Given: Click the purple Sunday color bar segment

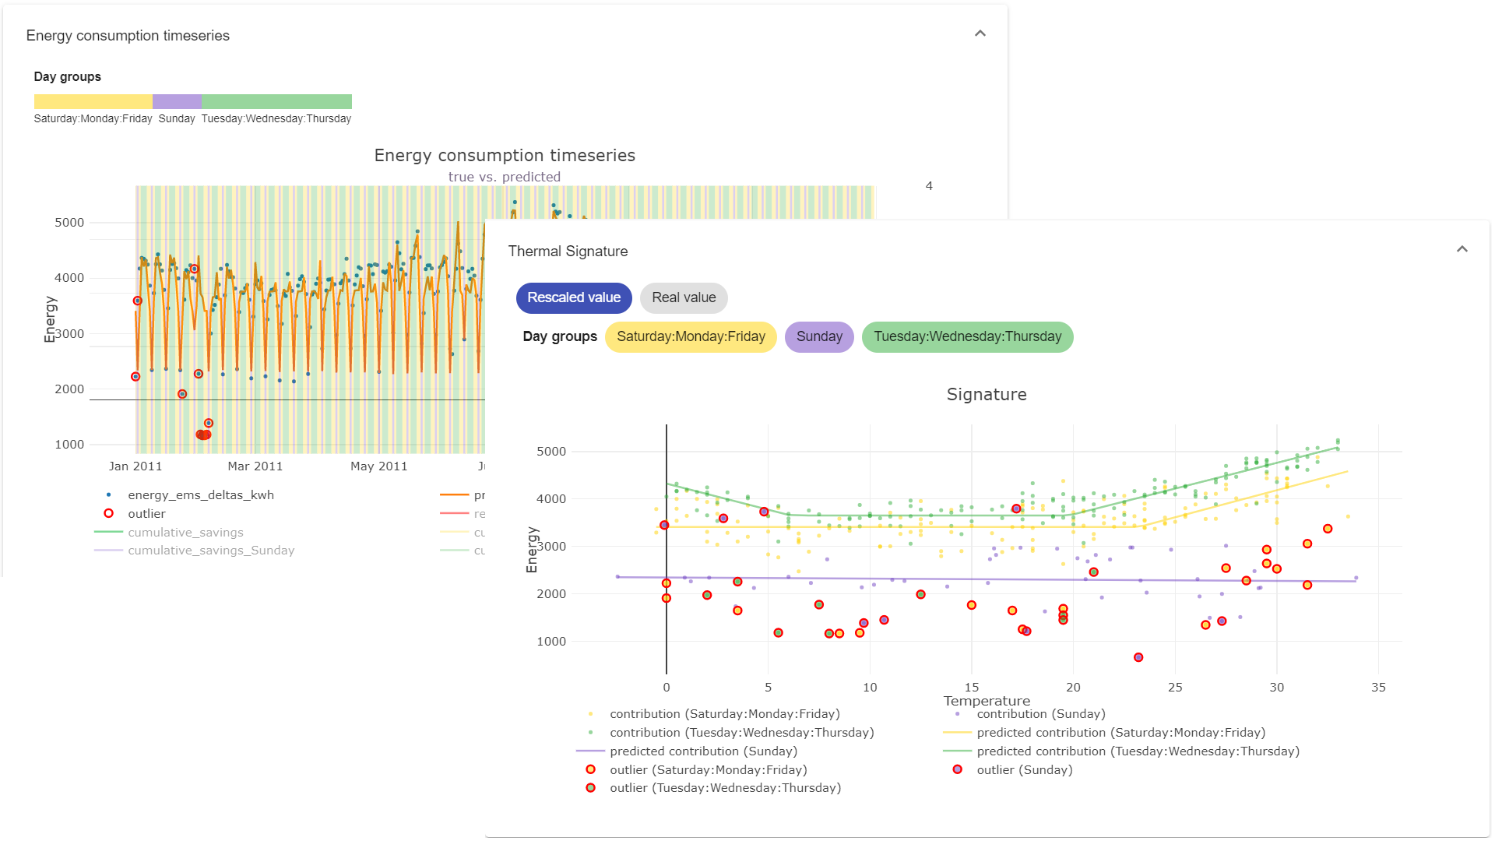Looking at the screenshot, I should [x=177, y=101].
